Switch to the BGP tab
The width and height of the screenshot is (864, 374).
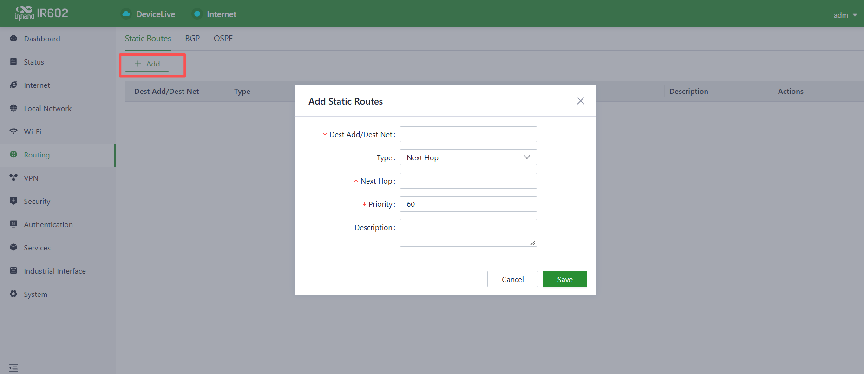tap(192, 39)
